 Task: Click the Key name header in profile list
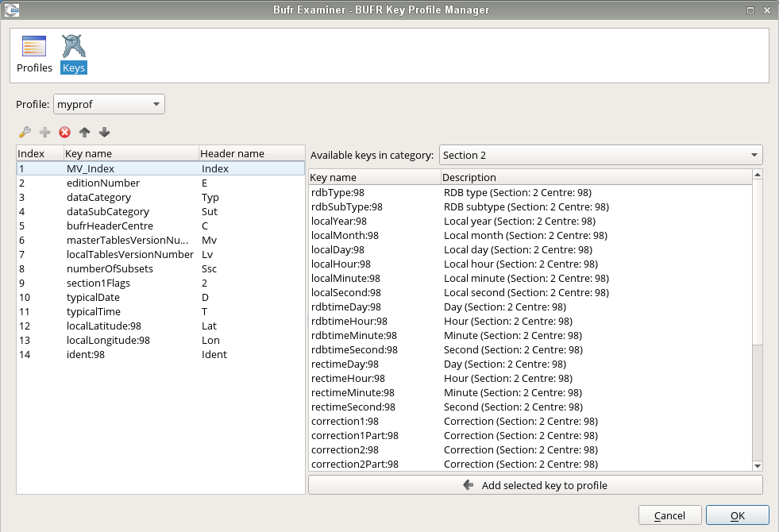[x=131, y=153]
